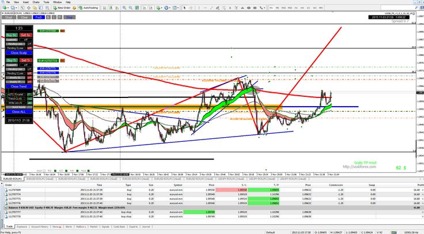
Task: Switch chart to bar chart icon
Action: [x=104, y=8]
